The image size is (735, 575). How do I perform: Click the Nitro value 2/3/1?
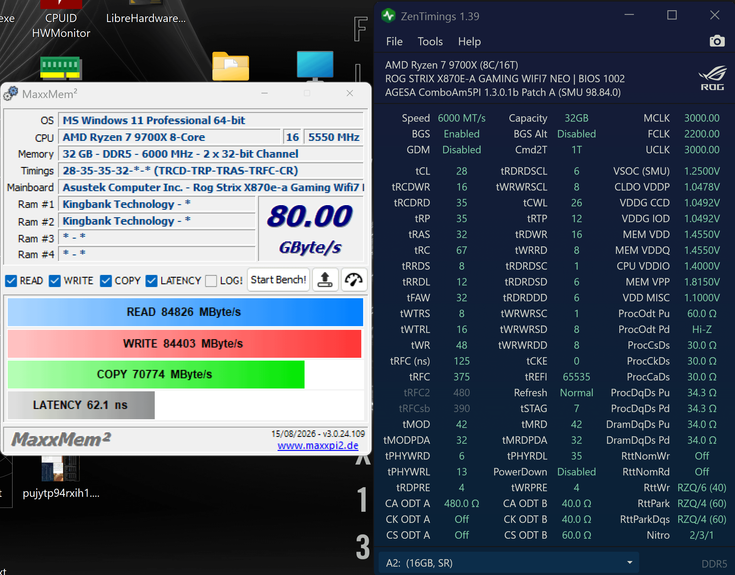tap(702, 535)
